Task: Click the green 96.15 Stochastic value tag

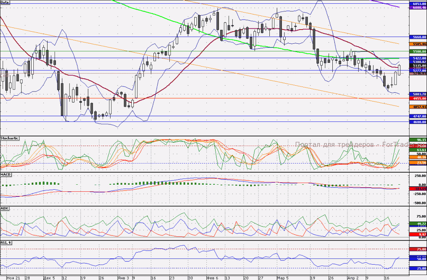Action: (x=418, y=140)
